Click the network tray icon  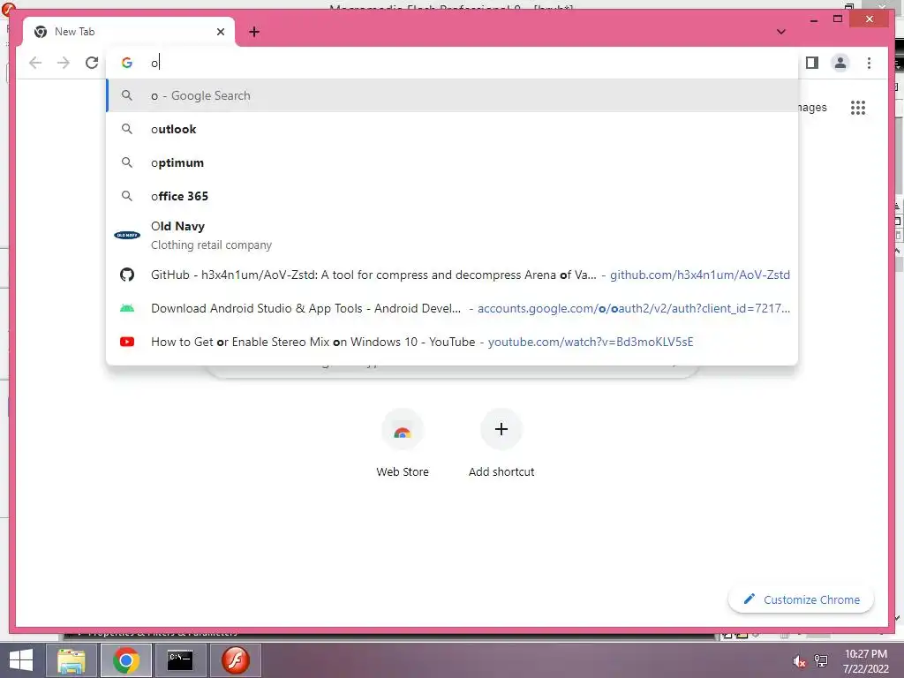(x=820, y=661)
